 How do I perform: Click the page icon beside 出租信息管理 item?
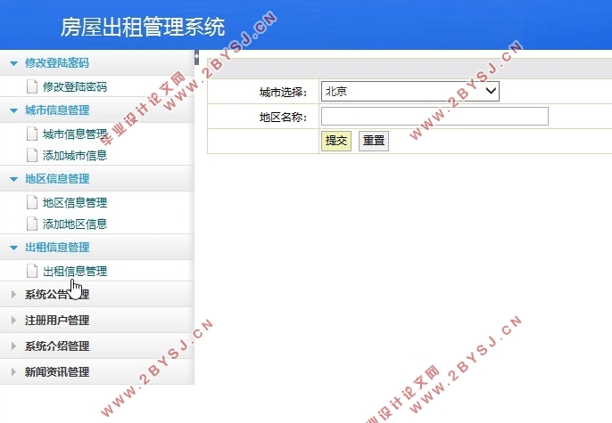32,271
